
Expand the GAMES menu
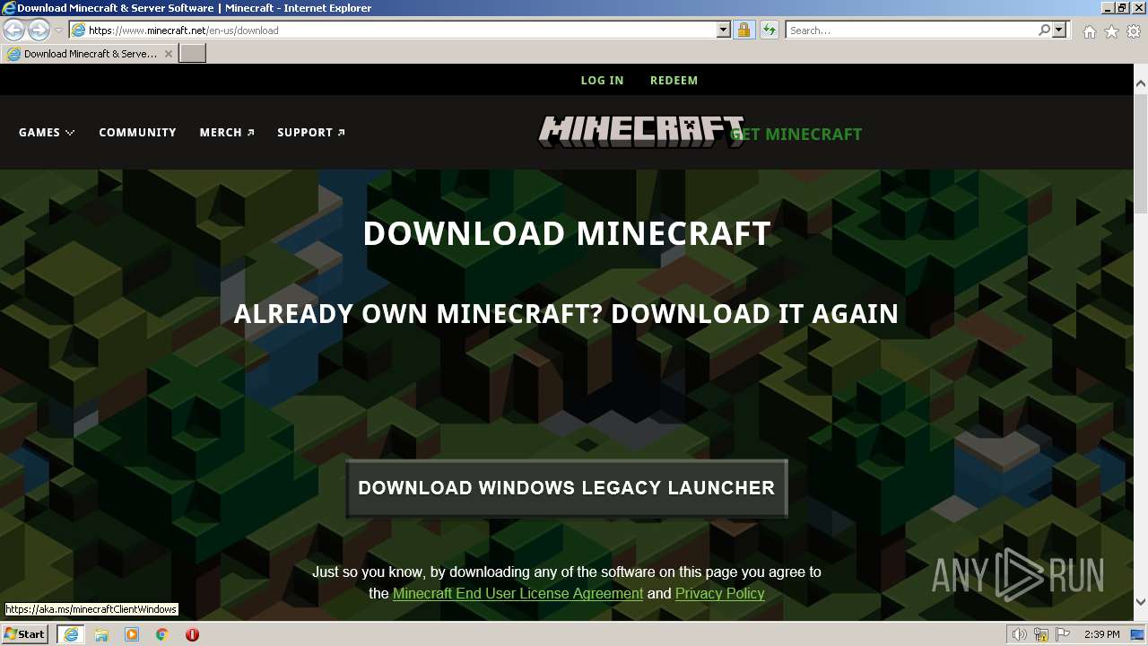pyautogui.click(x=47, y=132)
